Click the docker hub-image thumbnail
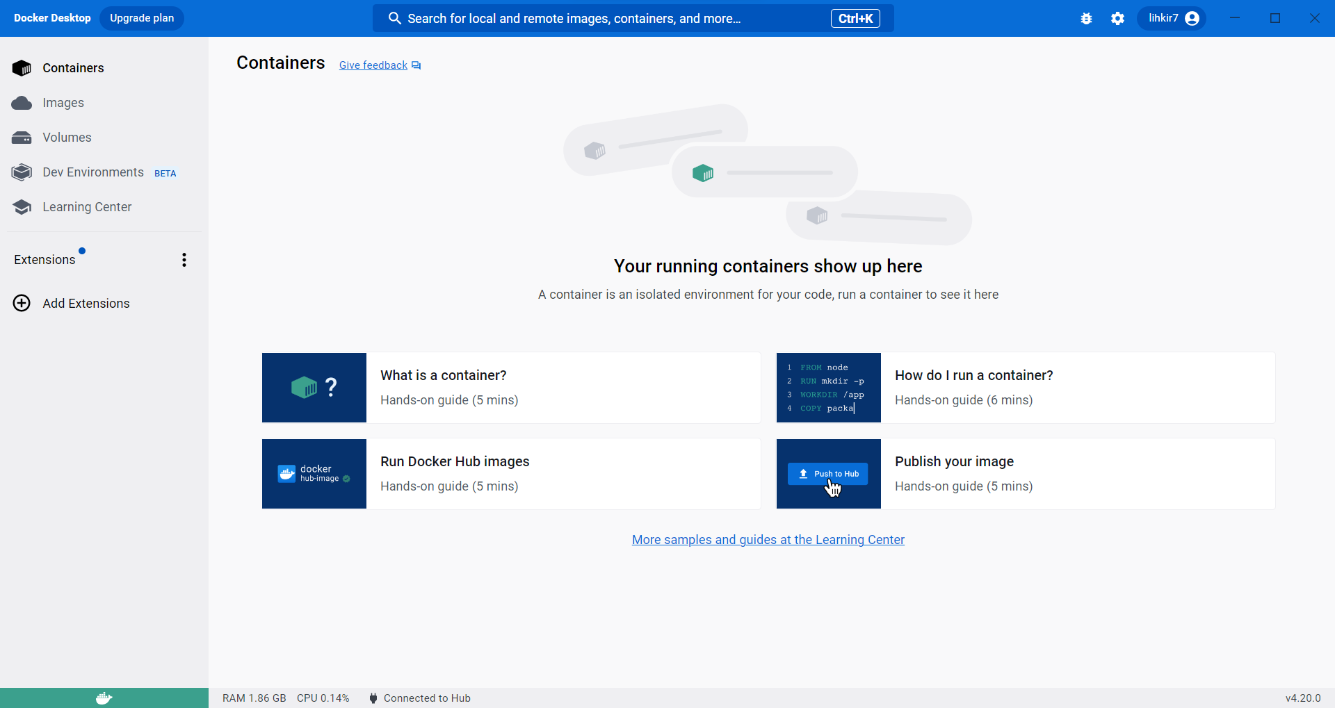1335x708 pixels. [314, 474]
